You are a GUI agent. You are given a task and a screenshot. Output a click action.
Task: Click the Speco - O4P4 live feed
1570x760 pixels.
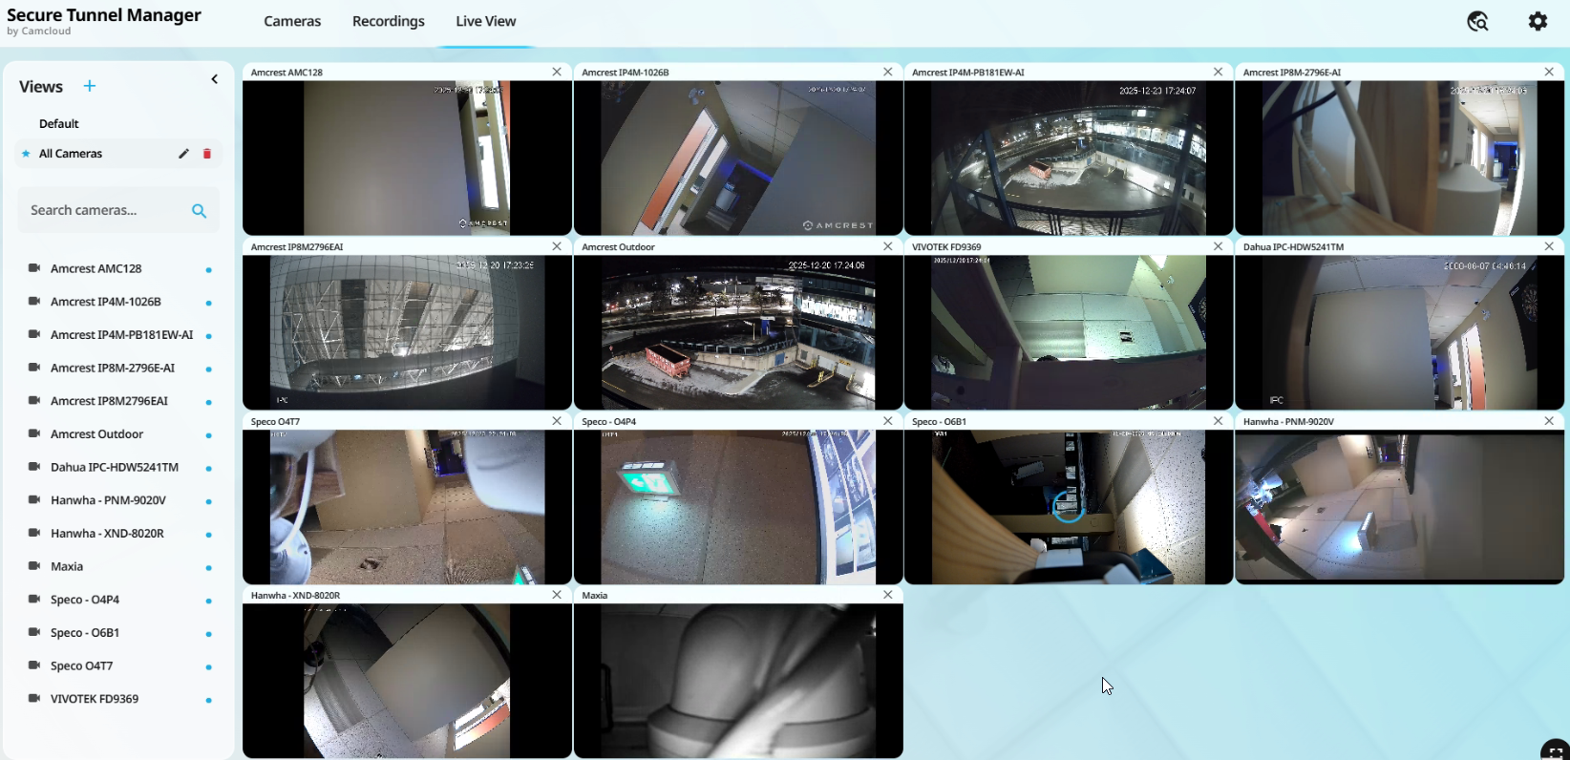[x=738, y=507]
